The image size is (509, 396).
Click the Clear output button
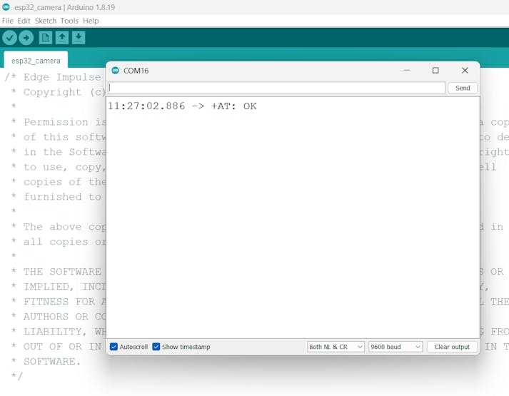pyautogui.click(x=452, y=347)
